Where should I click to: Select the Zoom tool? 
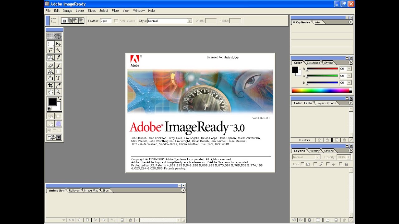[x=58, y=92]
